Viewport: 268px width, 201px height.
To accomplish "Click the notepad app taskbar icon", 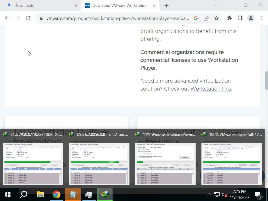I will click(x=73, y=194).
